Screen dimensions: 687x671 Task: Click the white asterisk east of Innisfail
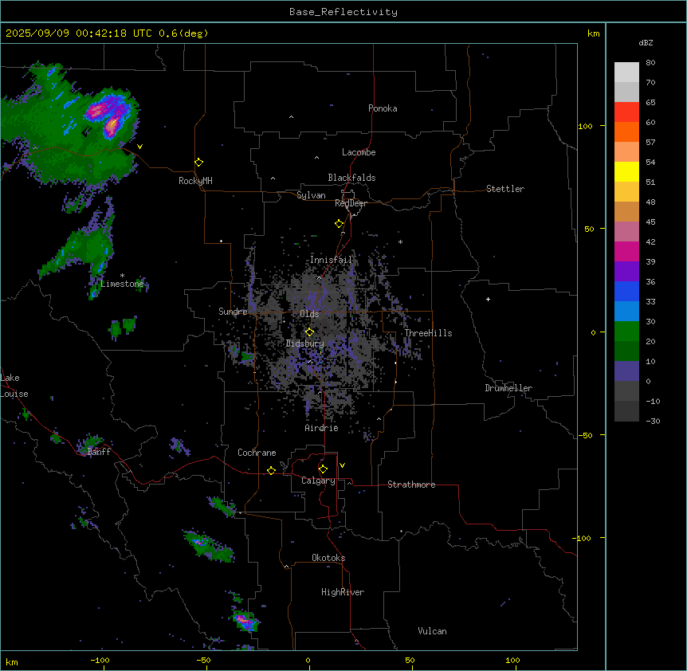(x=400, y=241)
